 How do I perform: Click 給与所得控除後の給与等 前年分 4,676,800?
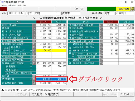pos(44,38)
